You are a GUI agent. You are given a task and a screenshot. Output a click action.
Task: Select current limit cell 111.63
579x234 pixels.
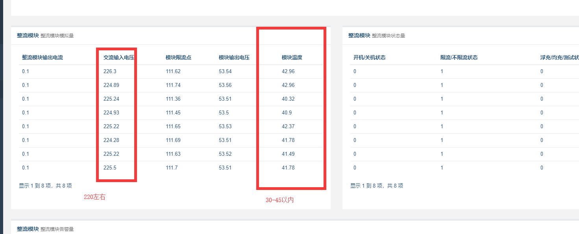[x=173, y=154]
